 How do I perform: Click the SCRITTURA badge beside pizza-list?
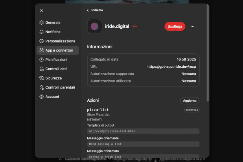point(192,110)
